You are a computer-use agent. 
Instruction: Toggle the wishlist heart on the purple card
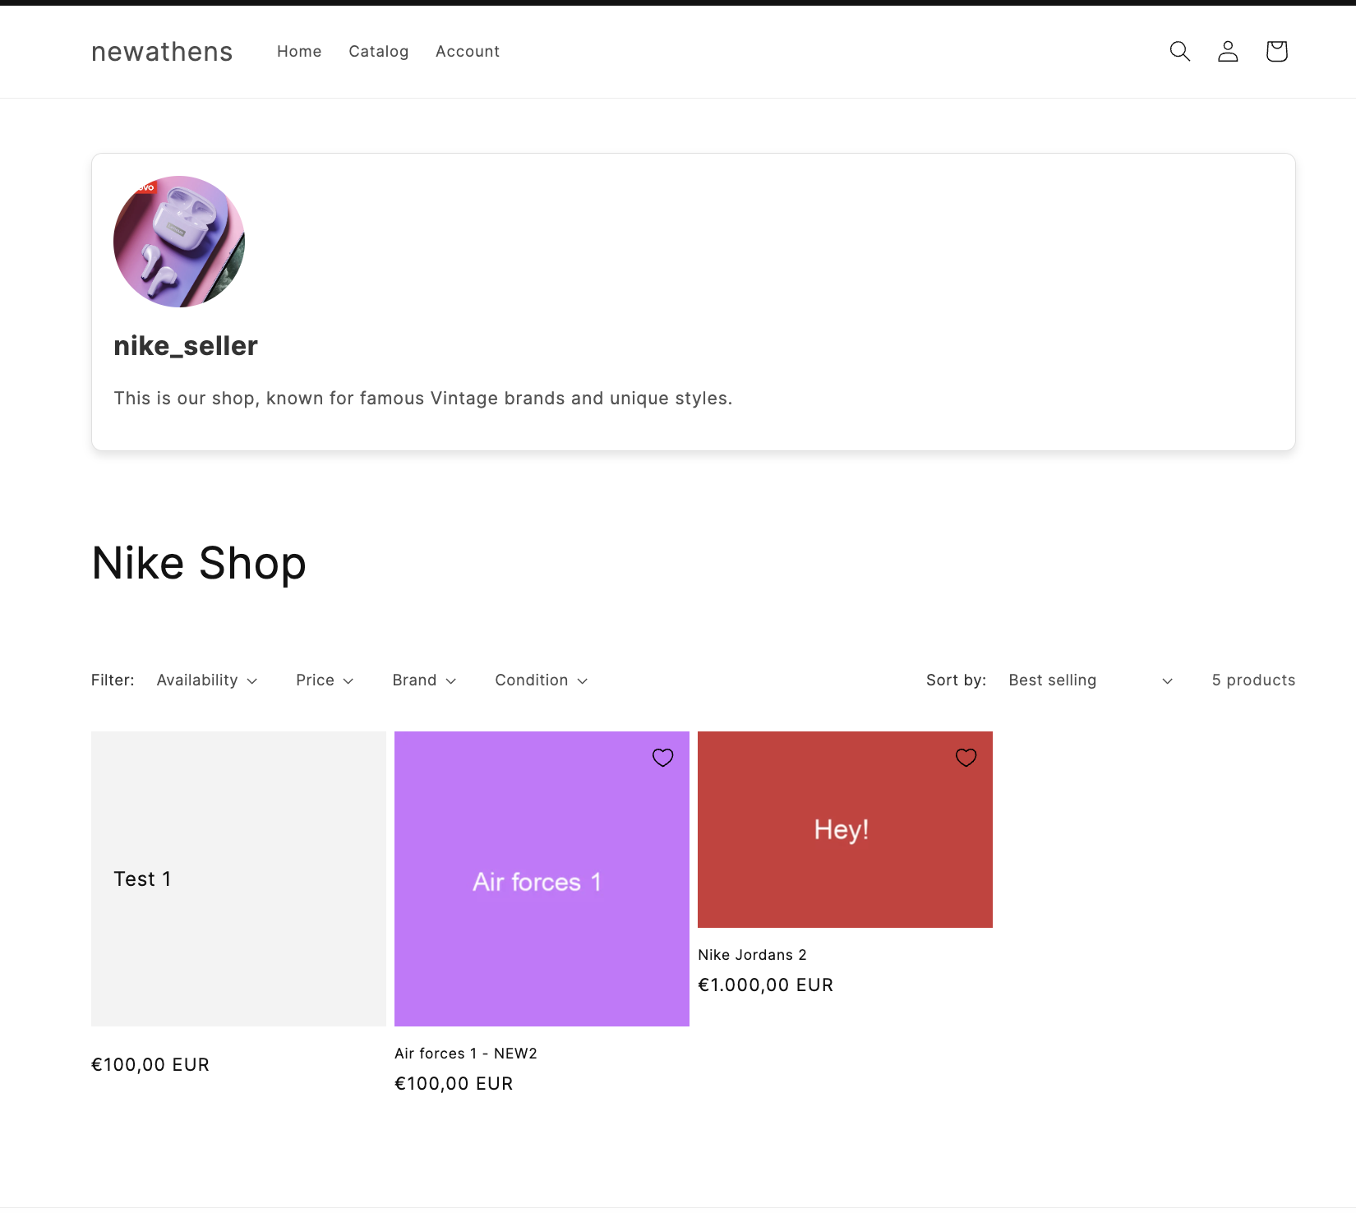(662, 757)
